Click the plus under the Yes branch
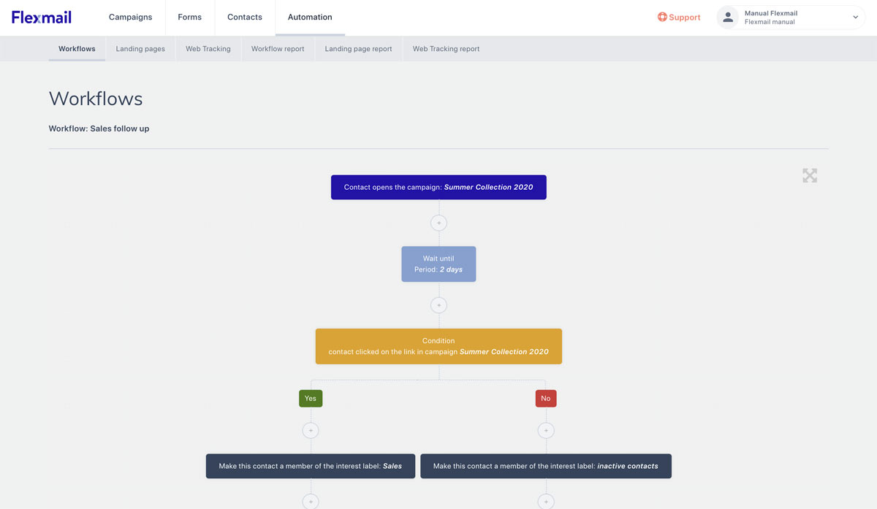This screenshot has width=877, height=509. 311,431
